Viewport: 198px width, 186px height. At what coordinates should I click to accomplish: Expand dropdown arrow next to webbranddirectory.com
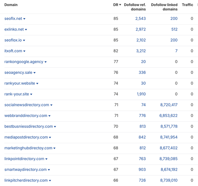tap(49, 116)
